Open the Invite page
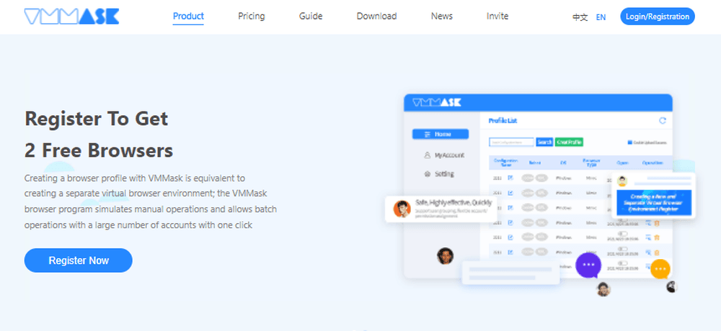Screen dimensions: 721x331 coord(497,16)
